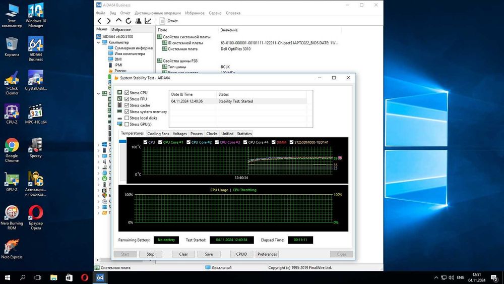
Task: Switch to the Unified tab
Action: pyautogui.click(x=227, y=134)
